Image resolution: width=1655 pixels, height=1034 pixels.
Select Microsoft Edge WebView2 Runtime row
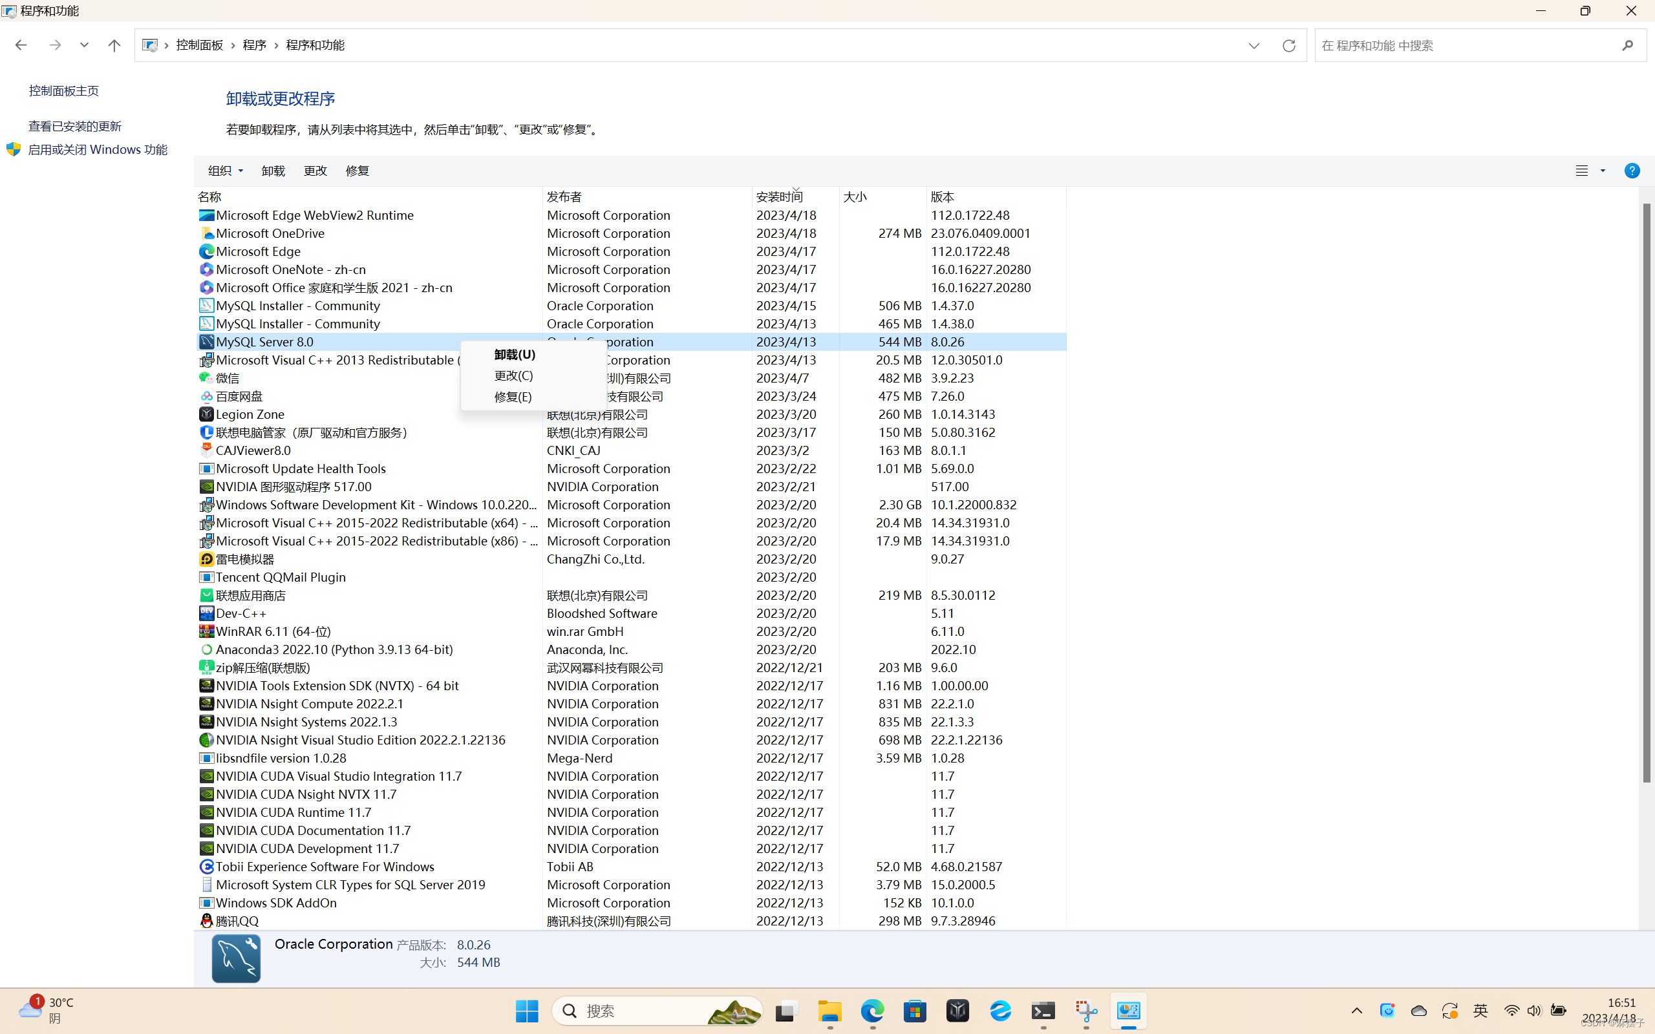pos(630,215)
